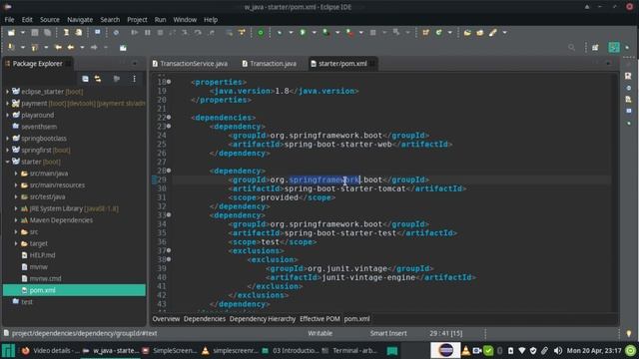The height and width of the screenshot is (359, 639).
Task: Open dropdown arrow next to New file icon
Action: click(x=23, y=33)
